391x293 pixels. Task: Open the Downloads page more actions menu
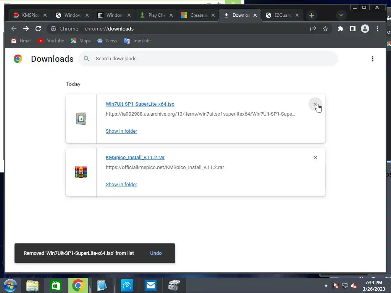[x=373, y=59]
